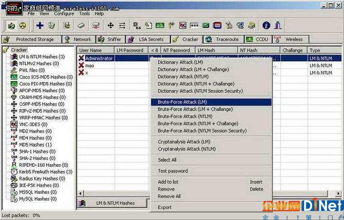Click horizontal scrollbar left arrow

tap(81, 193)
